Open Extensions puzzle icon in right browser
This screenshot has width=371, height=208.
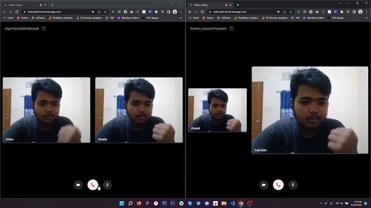[341, 12]
